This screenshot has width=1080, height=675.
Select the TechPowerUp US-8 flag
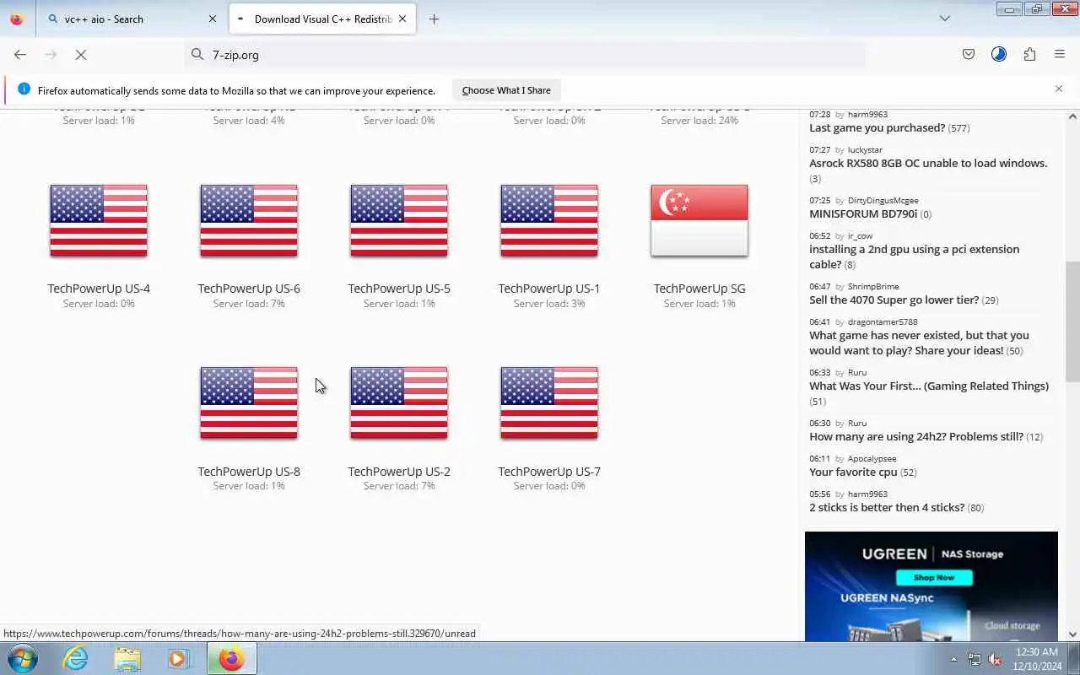(x=249, y=403)
